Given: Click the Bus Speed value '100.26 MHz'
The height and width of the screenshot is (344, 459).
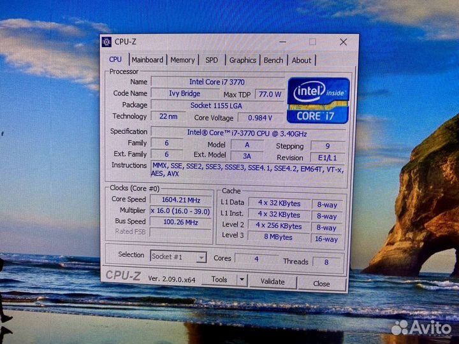Looking at the screenshot, I should [x=180, y=222].
